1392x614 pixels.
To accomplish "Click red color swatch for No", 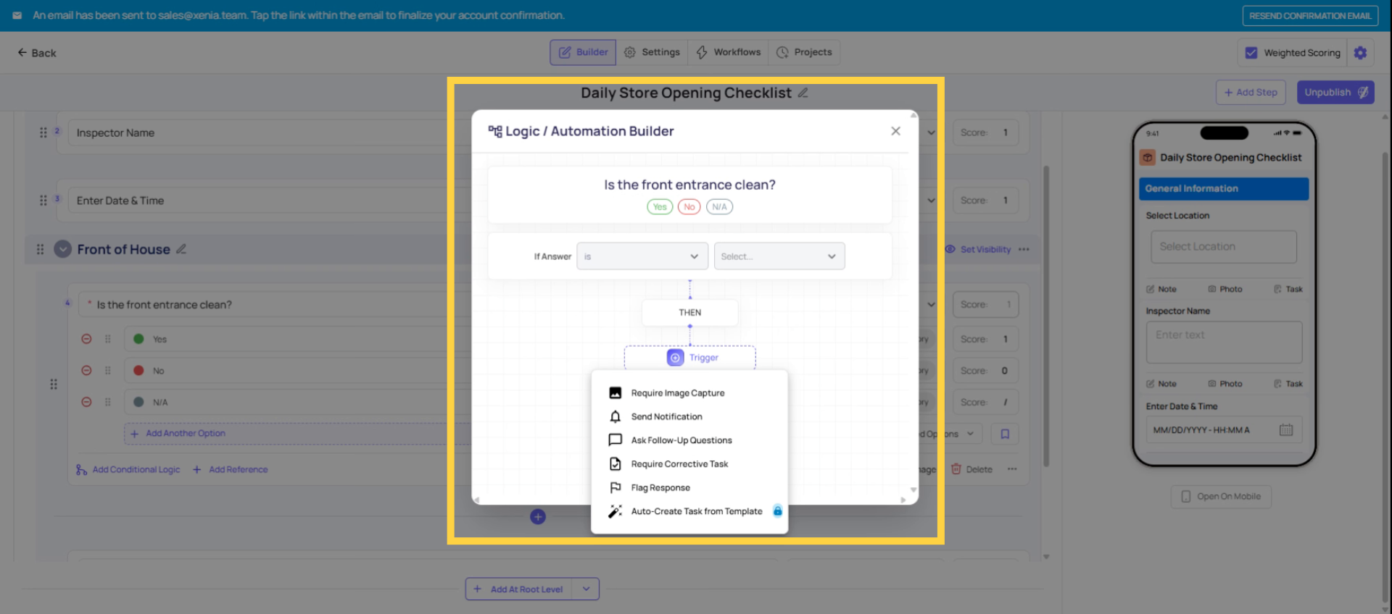I will point(138,371).
